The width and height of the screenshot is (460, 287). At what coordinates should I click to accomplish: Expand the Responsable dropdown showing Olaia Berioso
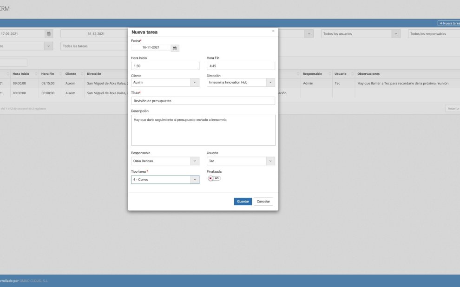pyautogui.click(x=165, y=161)
